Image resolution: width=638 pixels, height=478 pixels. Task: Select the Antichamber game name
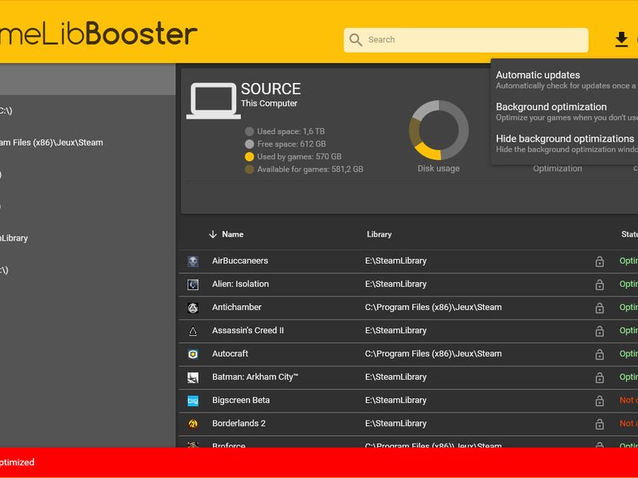click(x=237, y=308)
